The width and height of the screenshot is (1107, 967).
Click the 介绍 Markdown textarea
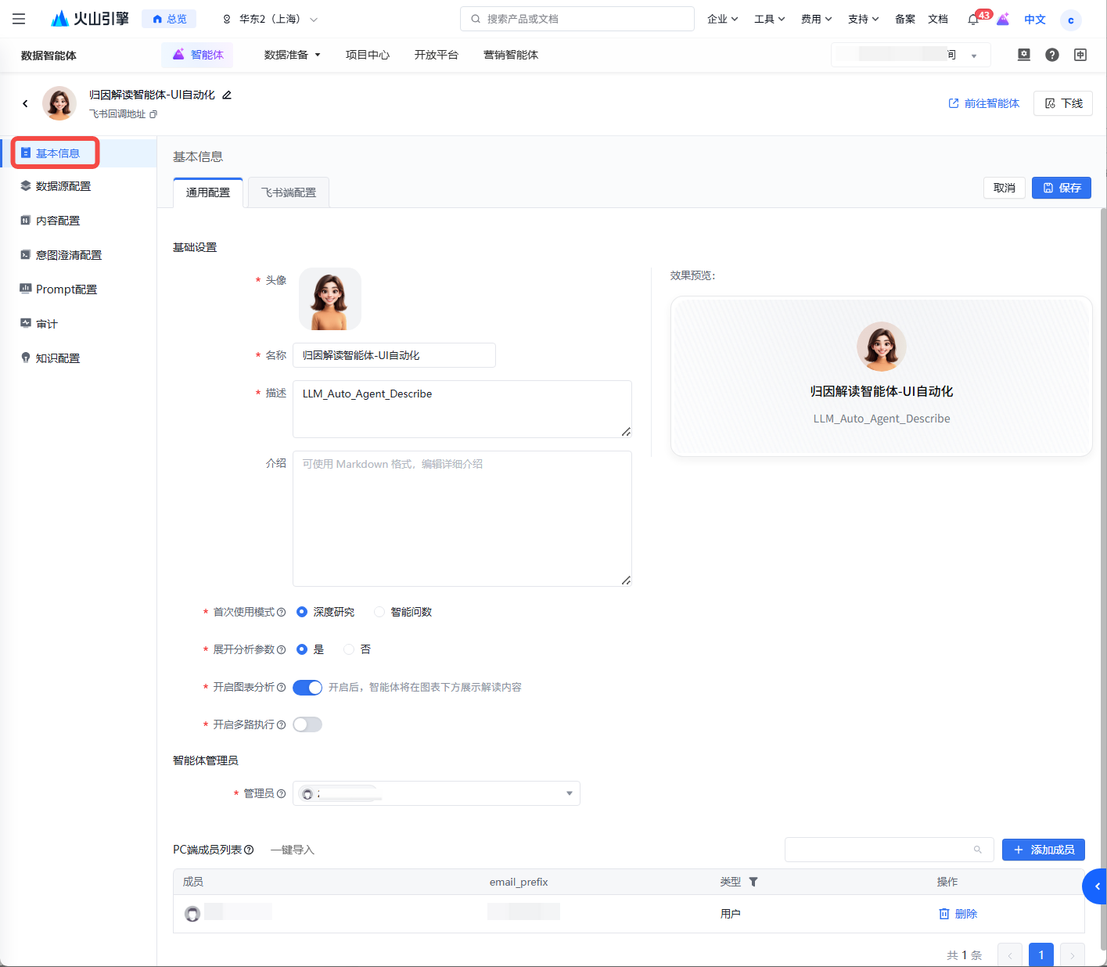462,519
